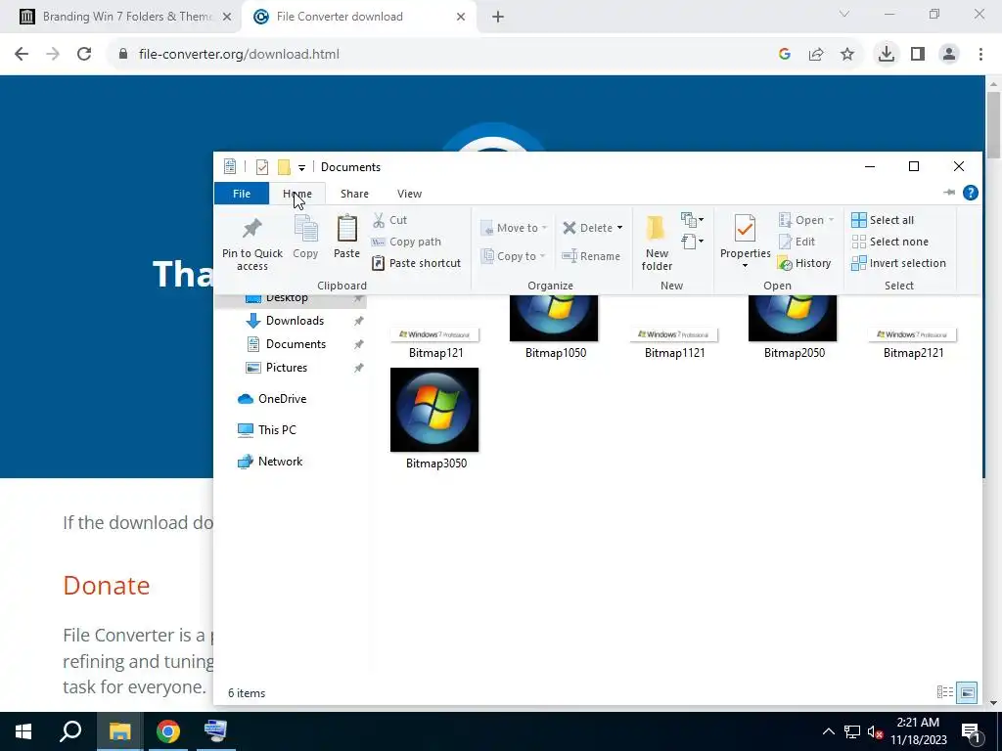Switch to the Share ribbon tab
Image resolution: width=1002 pixels, height=751 pixels.
[x=354, y=194]
